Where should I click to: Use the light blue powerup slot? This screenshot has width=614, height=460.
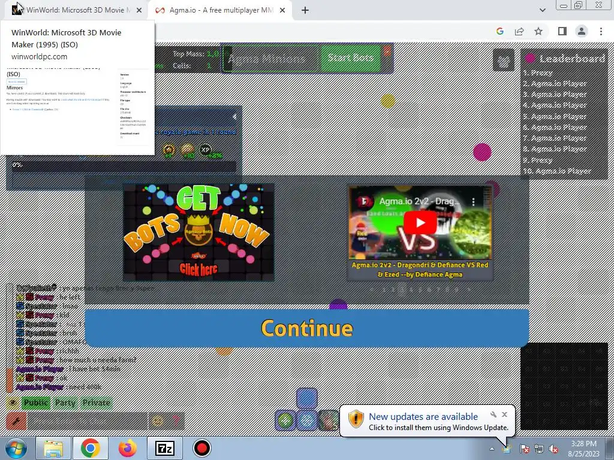click(x=307, y=420)
